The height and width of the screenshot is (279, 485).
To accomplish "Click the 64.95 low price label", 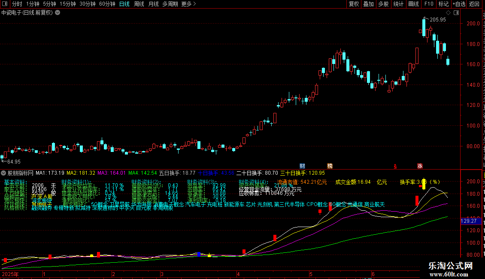I will pyautogui.click(x=14, y=162).
